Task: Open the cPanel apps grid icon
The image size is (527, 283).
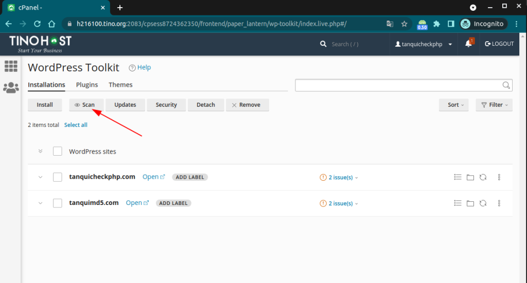Action: [x=11, y=66]
